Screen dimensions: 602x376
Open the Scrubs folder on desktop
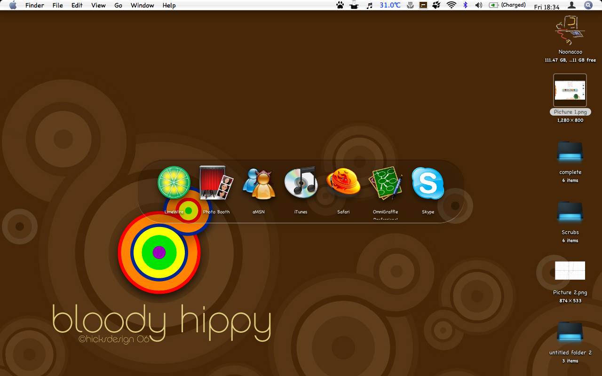click(570, 211)
